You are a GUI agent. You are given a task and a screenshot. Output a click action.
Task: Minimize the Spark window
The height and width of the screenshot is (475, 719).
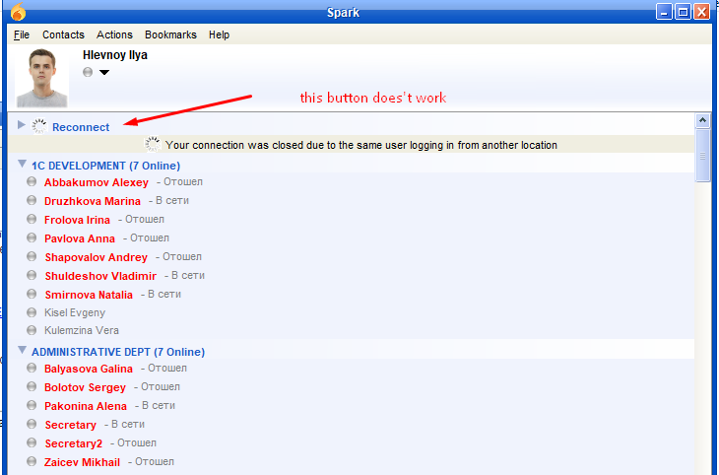click(664, 12)
